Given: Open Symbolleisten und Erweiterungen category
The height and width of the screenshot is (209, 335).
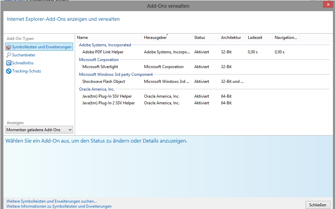Looking at the screenshot, I should tap(39, 47).
